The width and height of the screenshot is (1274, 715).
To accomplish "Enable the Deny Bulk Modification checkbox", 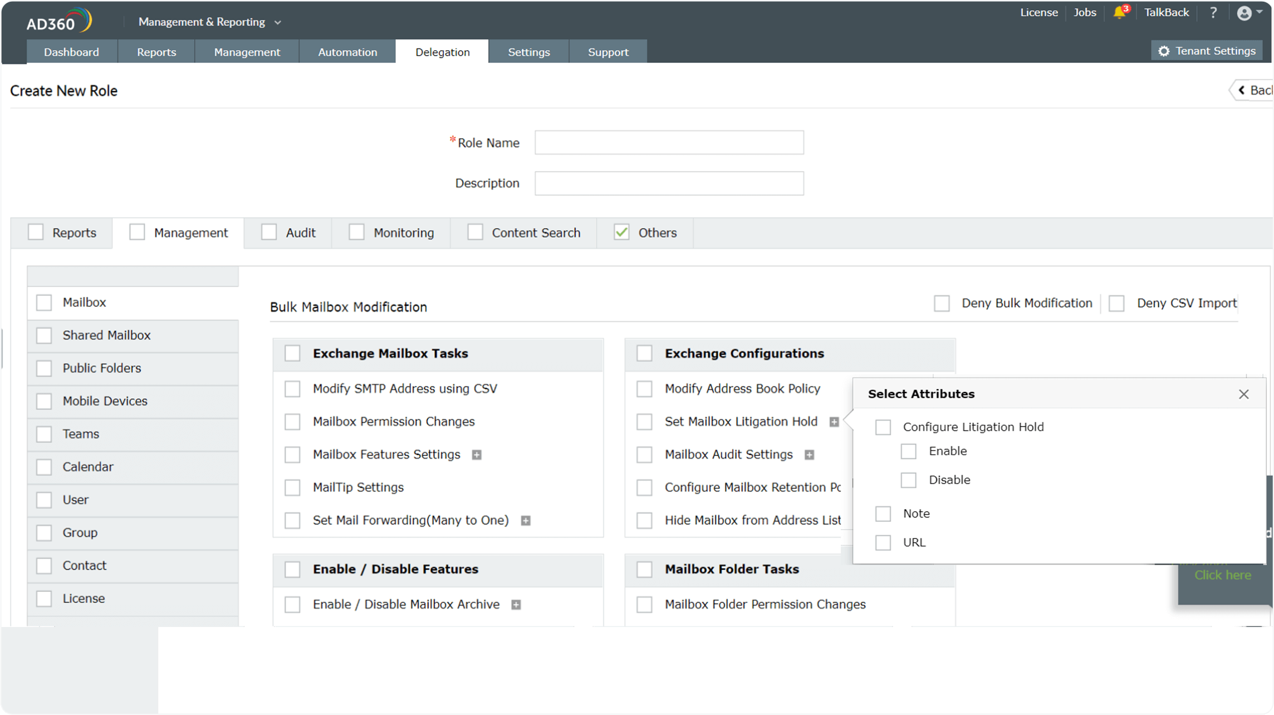I will pos(942,303).
